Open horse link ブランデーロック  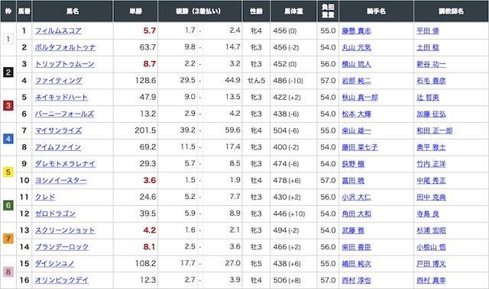62,247
